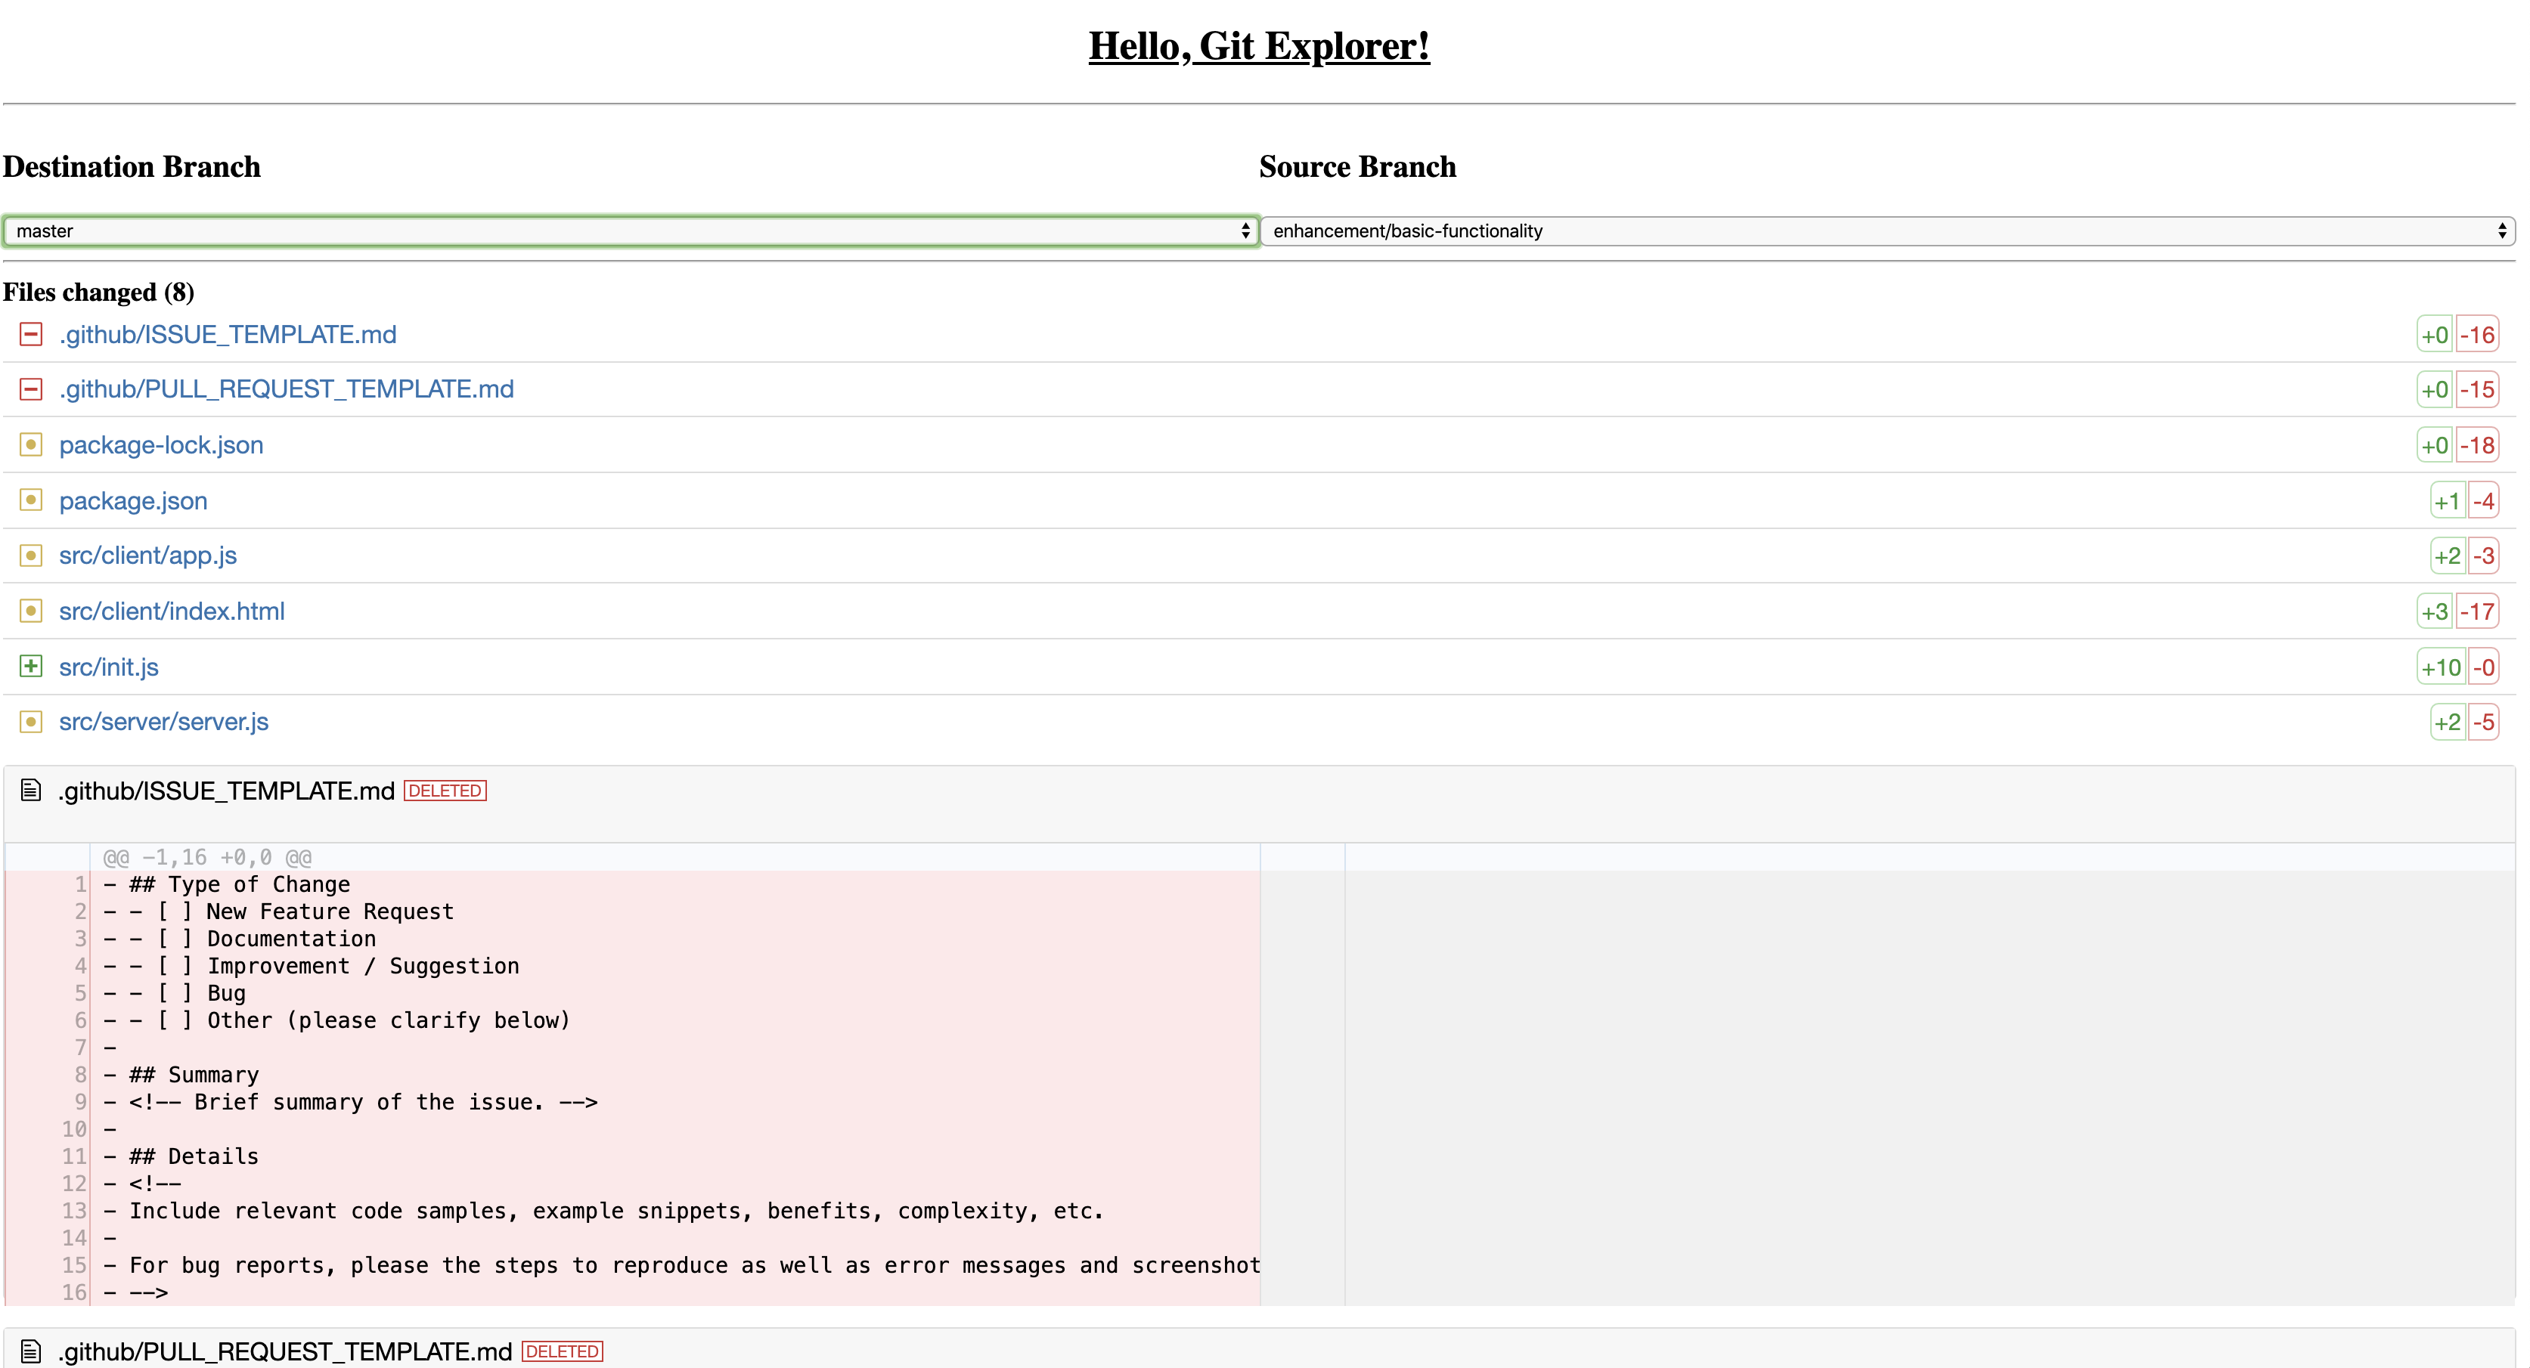The image size is (2530, 1368).
Task: Click the file icon in ISSUE_TEMPLATE.md diff header
Action: pyautogui.click(x=30, y=791)
